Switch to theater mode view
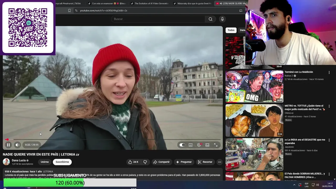Screen dimensions: 336x189 [x=207, y=145]
